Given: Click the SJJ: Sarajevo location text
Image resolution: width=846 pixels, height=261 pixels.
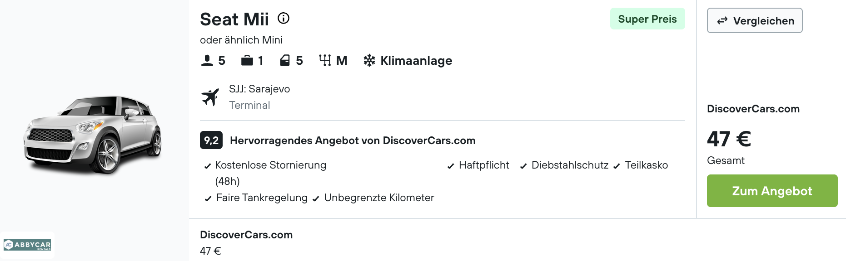Looking at the screenshot, I should pyautogui.click(x=259, y=89).
